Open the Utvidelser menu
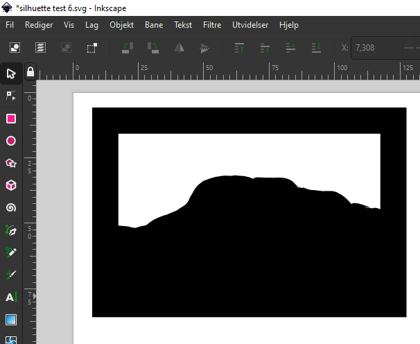The height and width of the screenshot is (344, 420). point(250,24)
